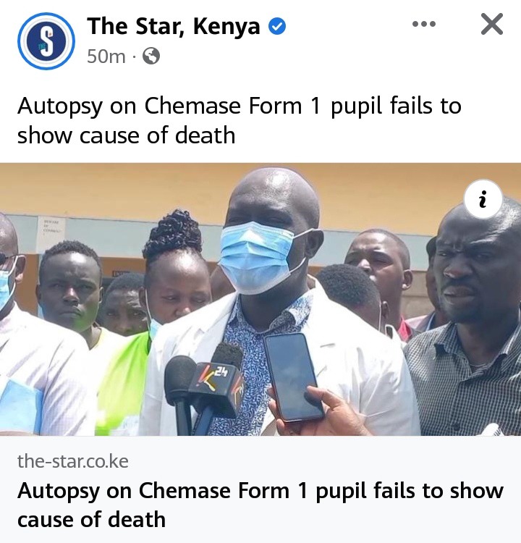The height and width of the screenshot is (543, 521).
Task: Tap the info 'i' icon on image
Action: 483,199
